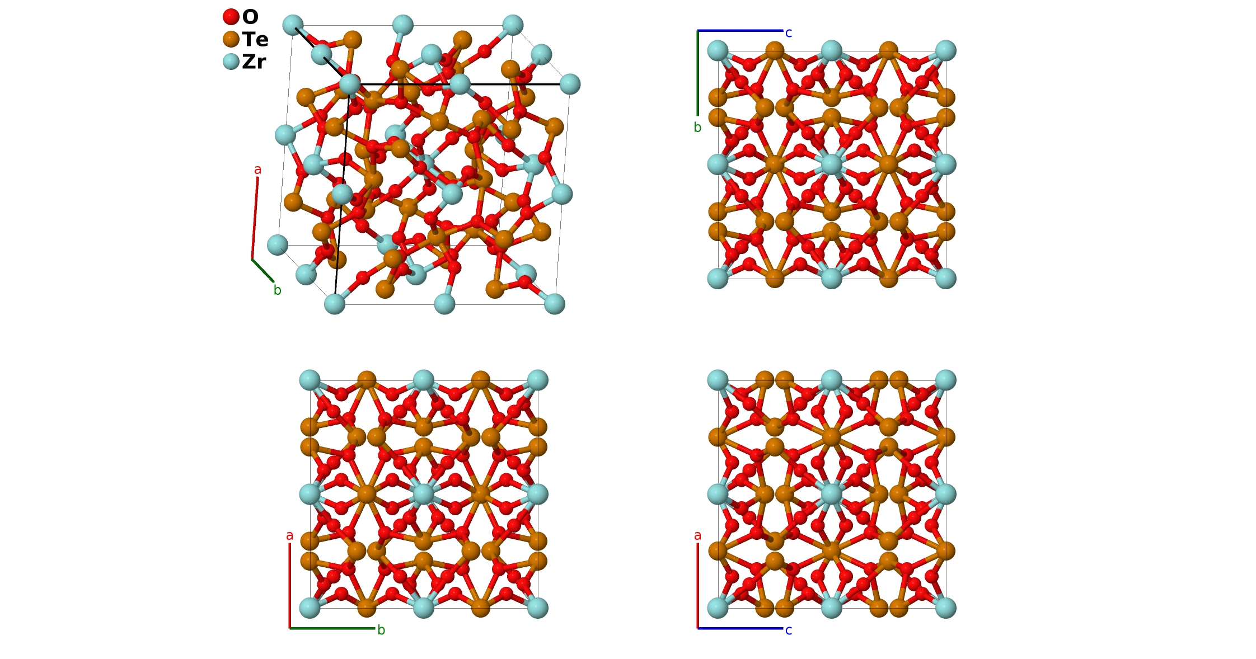Image resolution: width=1256 pixels, height=659 pixels.
Task: Click the red O sphere in legend
Action: click(x=231, y=17)
